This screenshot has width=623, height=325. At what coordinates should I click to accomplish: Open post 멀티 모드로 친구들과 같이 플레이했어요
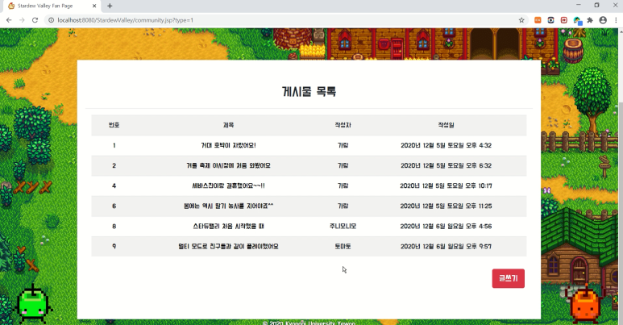[x=228, y=247]
